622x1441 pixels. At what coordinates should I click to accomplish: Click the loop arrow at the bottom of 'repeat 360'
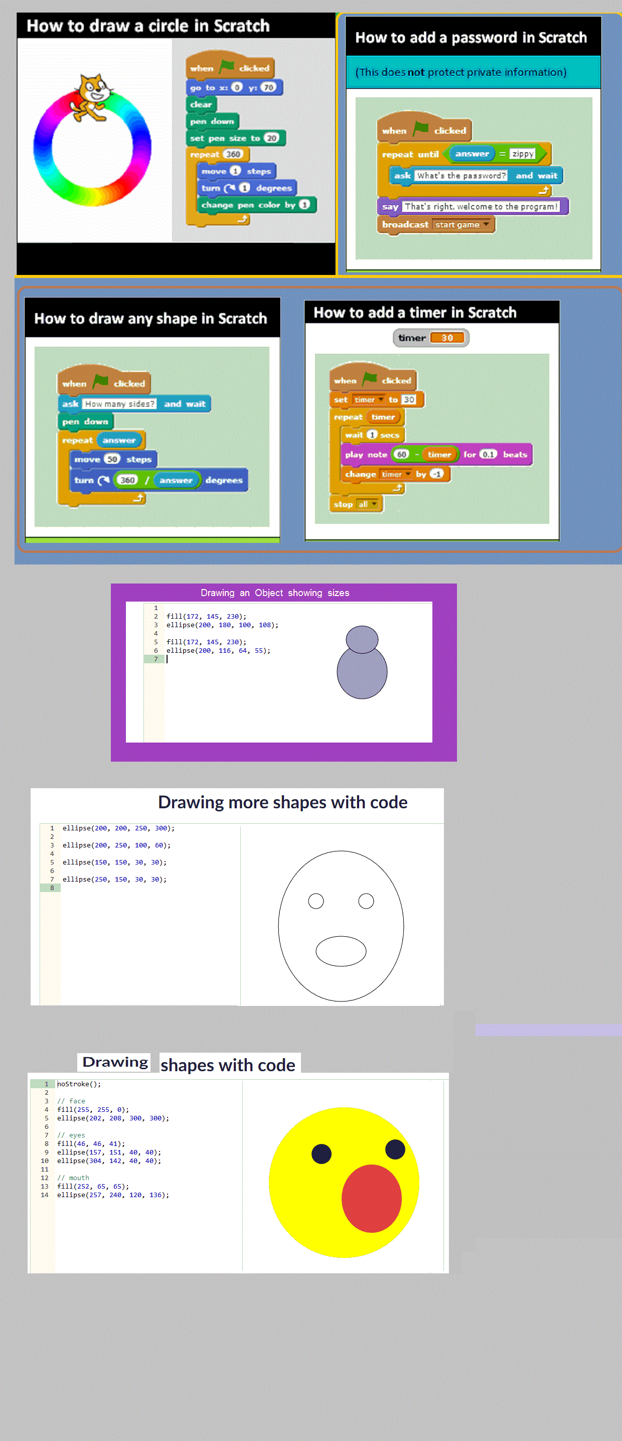coord(243,219)
